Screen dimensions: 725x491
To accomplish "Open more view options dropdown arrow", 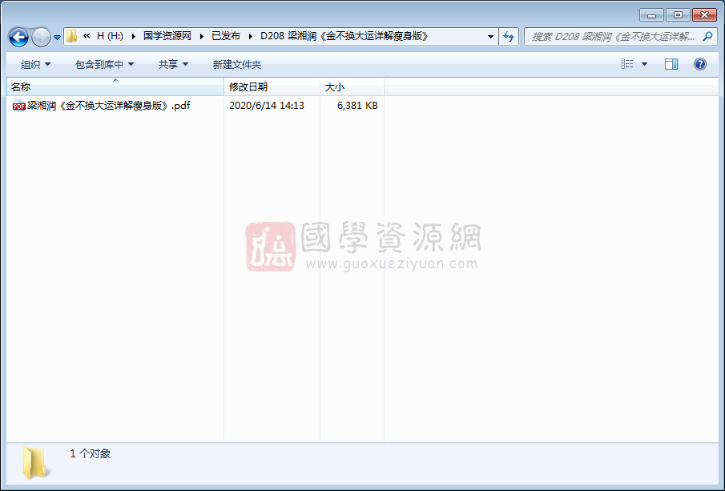I will coord(644,64).
